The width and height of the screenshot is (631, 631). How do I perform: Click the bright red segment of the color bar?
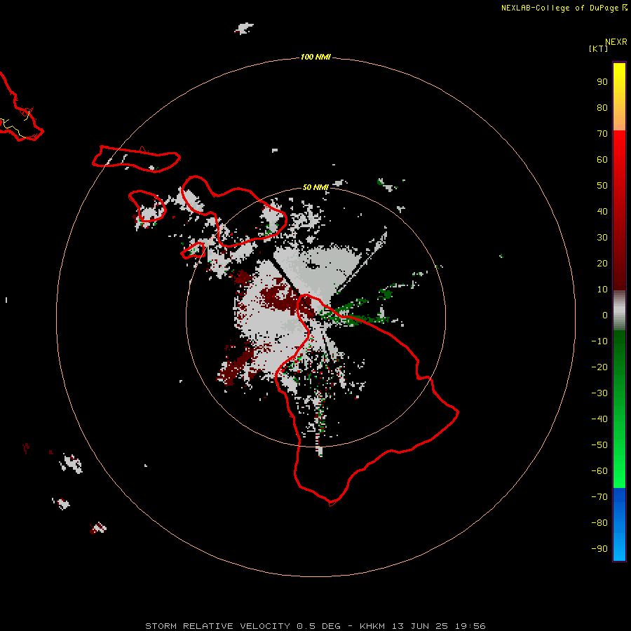coord(619,209)
